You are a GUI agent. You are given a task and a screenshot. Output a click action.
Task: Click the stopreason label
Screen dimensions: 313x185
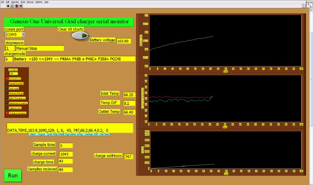click(x=14, y=43)
